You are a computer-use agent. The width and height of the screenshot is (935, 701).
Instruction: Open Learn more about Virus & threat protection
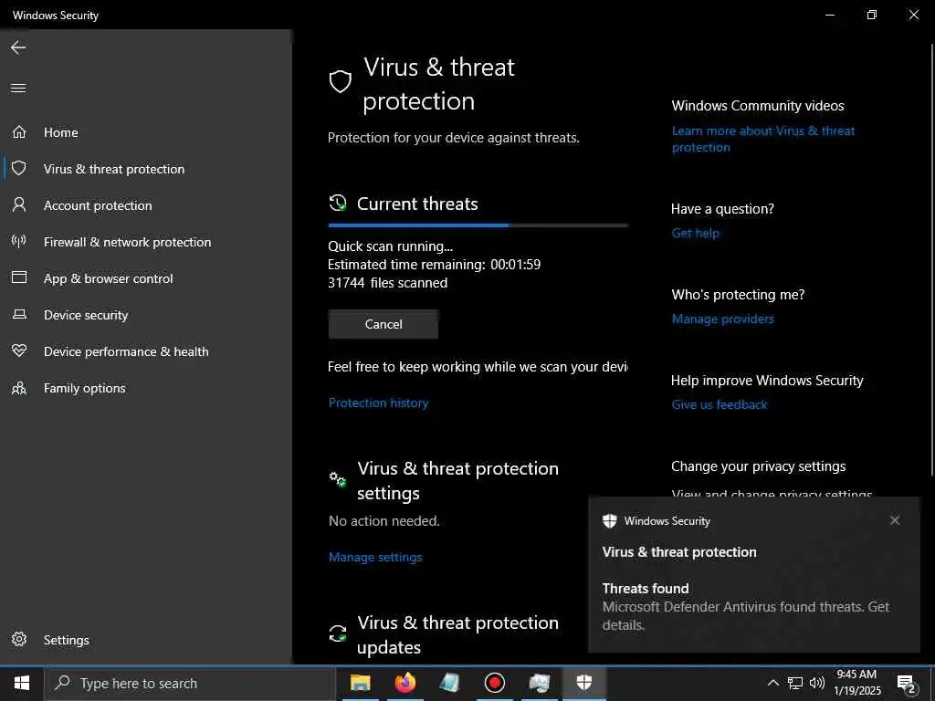click(763, 139)
